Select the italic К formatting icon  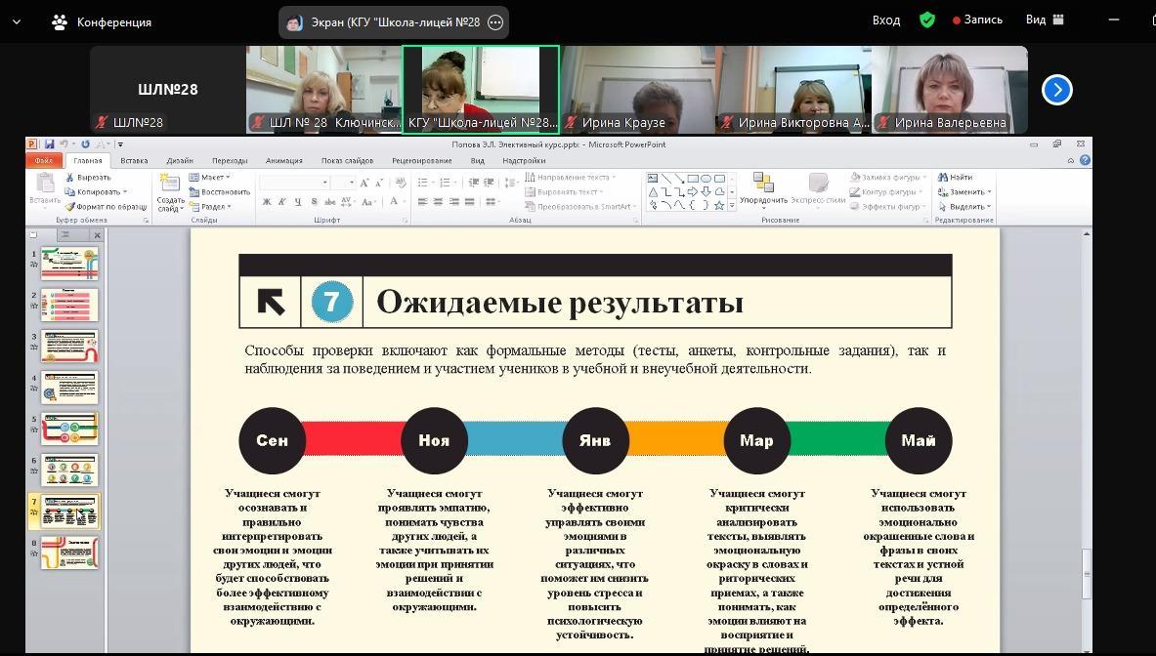[x=282, y=202]
